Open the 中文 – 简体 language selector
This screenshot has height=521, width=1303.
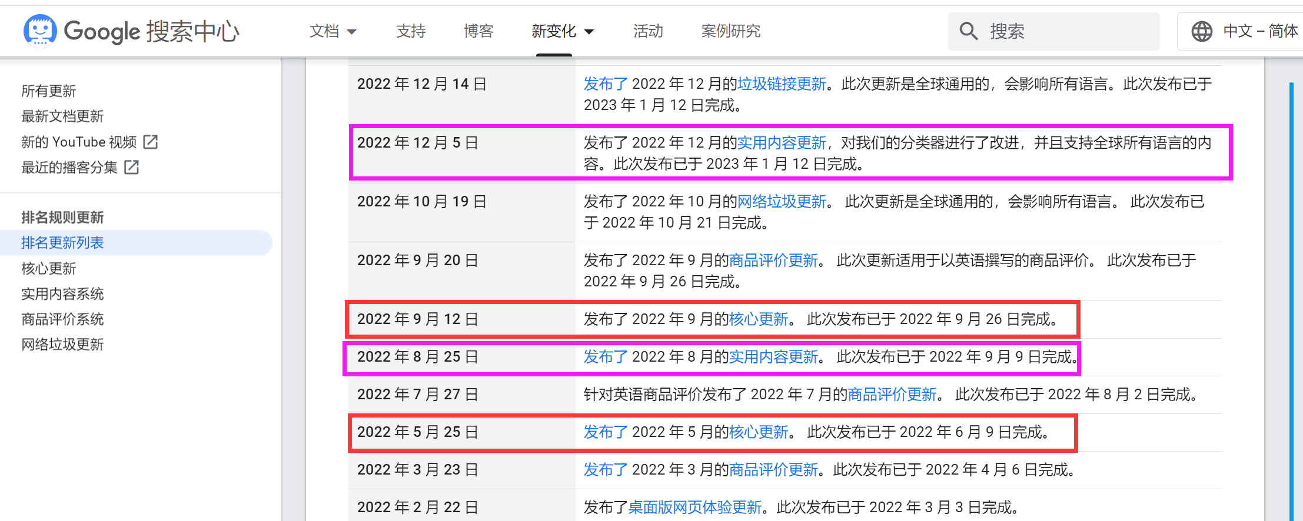(1259, 31)
